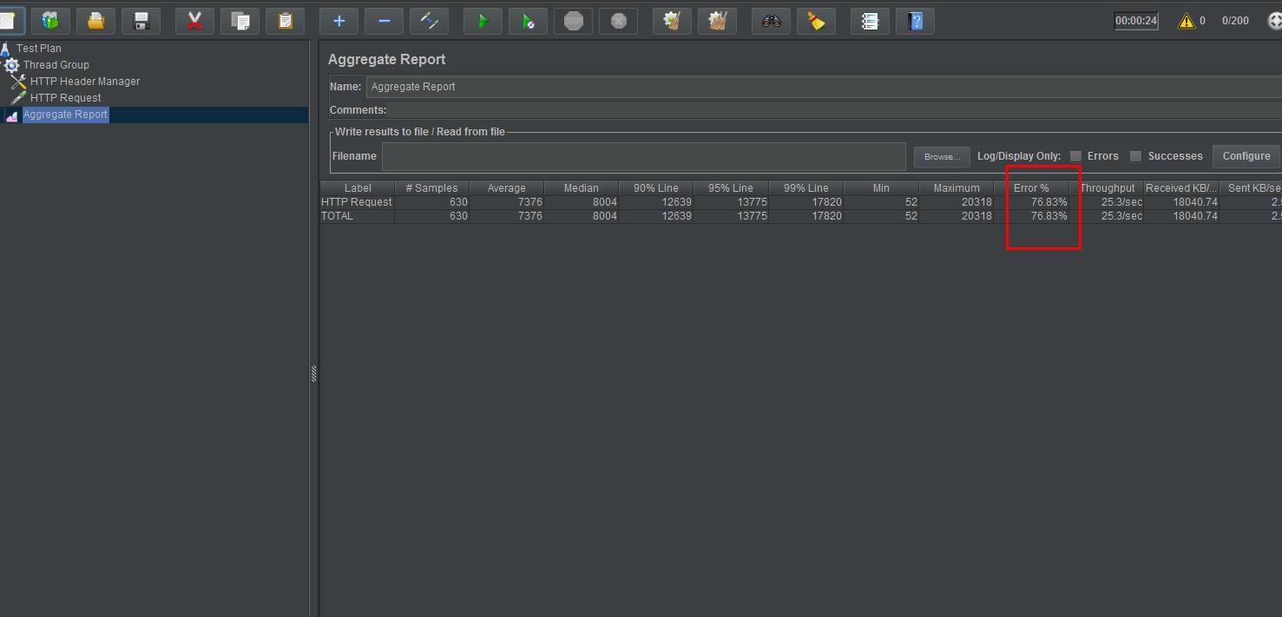The width and height of the screenshot is (1282, 617).
Task: Enable the Errors display filter
Action: 1076,156
